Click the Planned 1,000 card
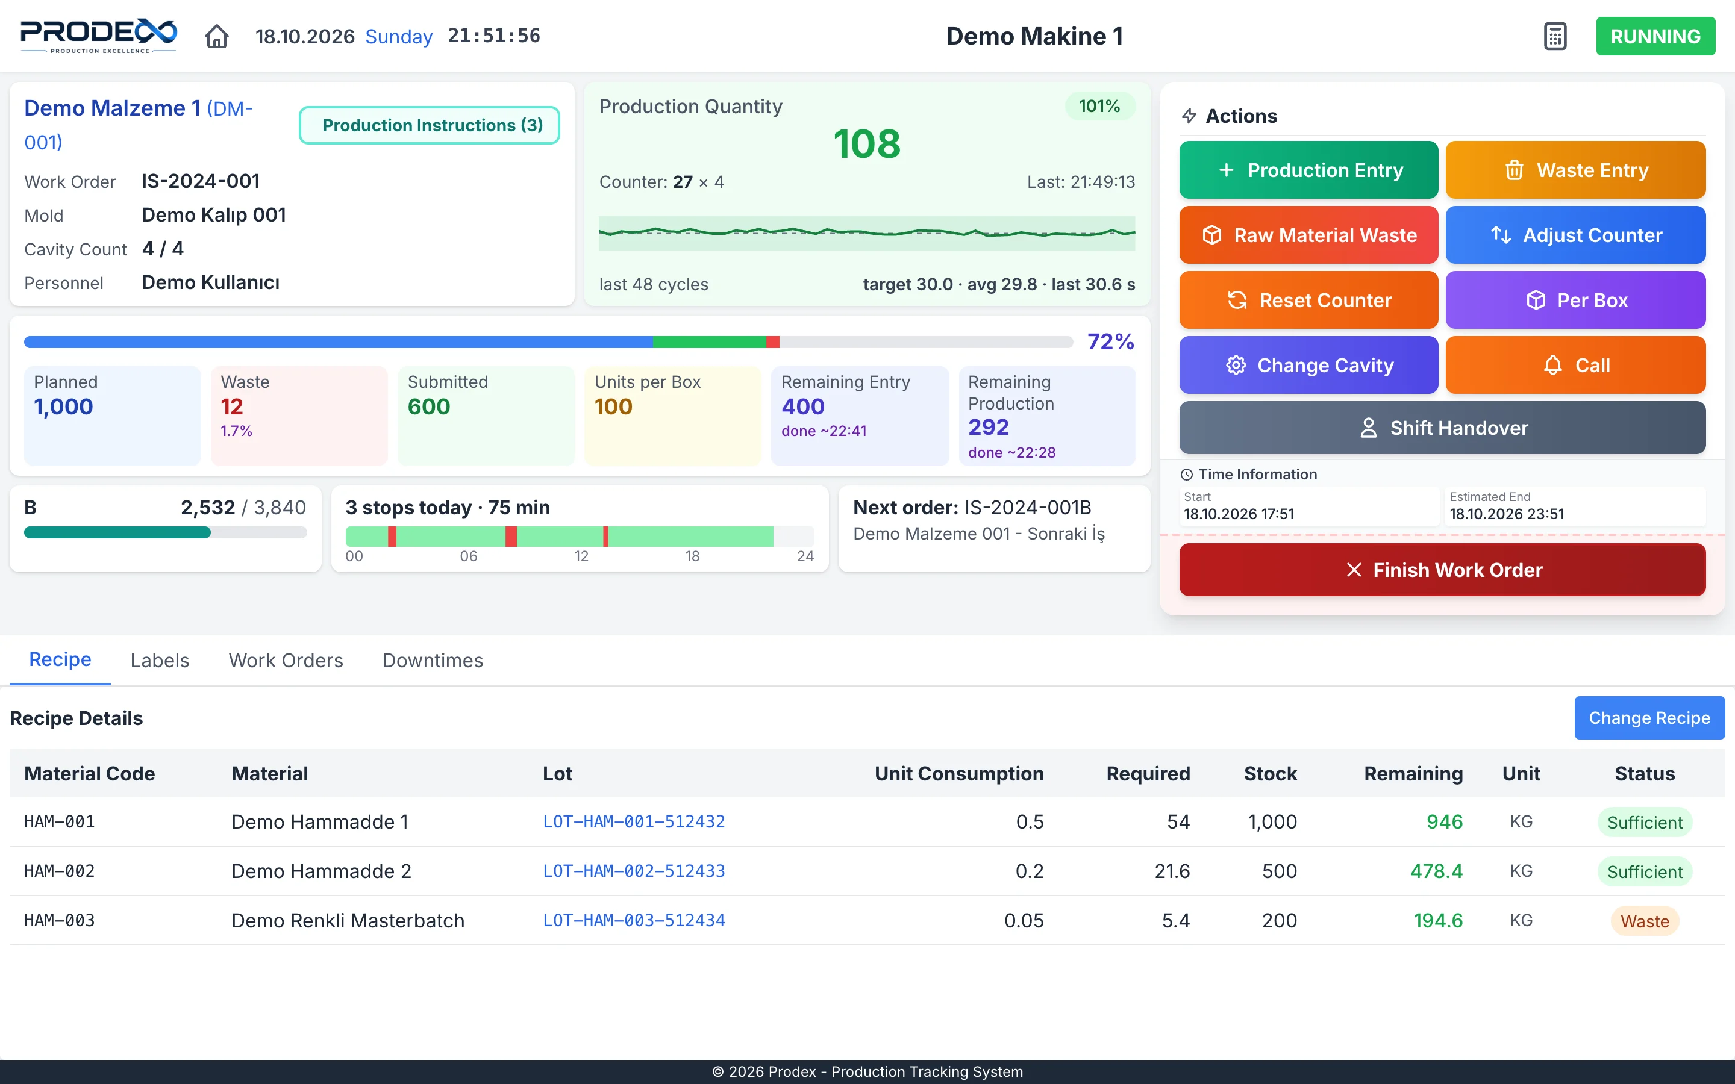 pos(113,416)
